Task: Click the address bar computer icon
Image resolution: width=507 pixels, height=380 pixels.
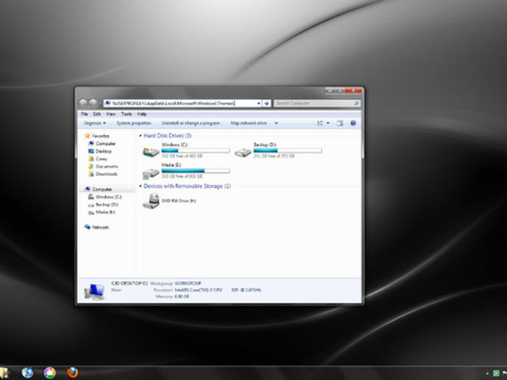Action: click(108, 103)
